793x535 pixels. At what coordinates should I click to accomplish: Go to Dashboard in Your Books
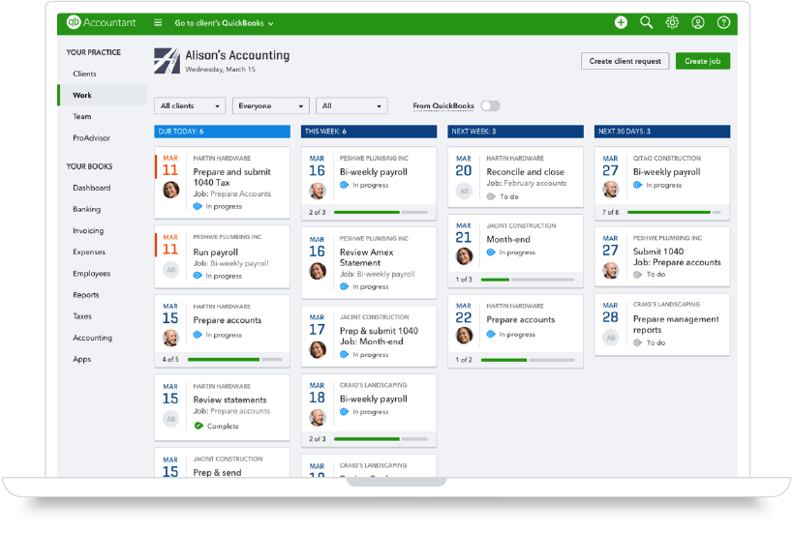pyautogui.click(x=92, y=188)
